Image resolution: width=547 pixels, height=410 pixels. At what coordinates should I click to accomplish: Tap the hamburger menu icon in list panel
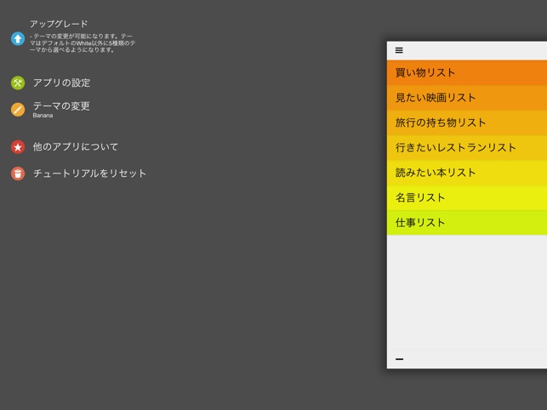click(399, 50)
